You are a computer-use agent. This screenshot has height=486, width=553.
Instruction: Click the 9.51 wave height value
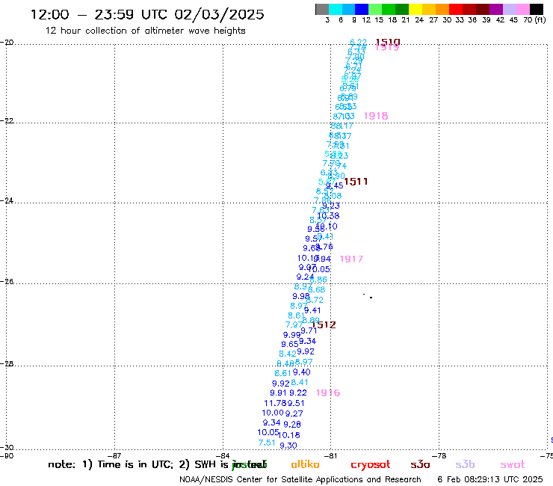pos(296,403)
